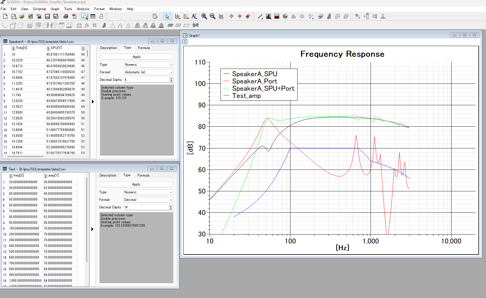
Task: Click the area plot toolbar icon
Action: click(277, 17)
